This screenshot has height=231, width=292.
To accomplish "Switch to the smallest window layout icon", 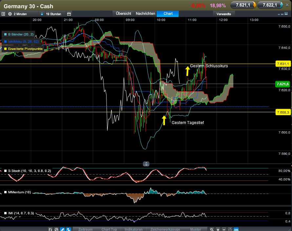I will pos(279,14).
